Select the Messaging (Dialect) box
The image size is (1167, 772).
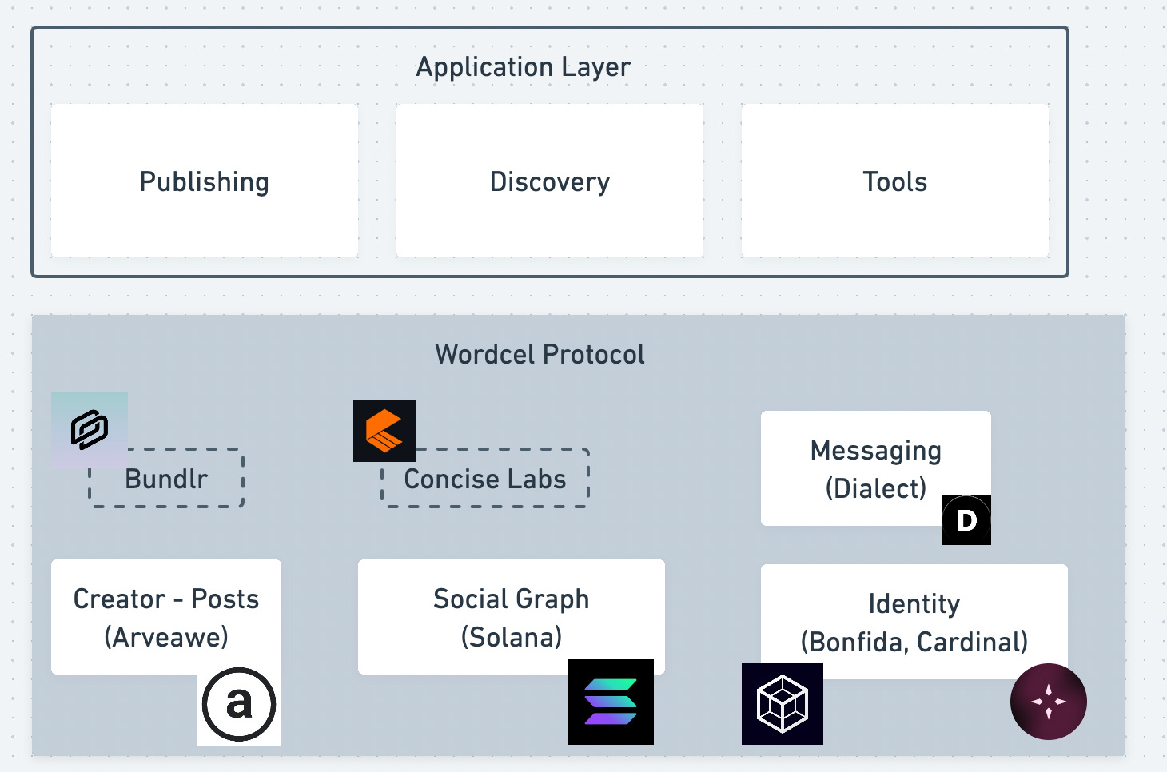[876, 468]
